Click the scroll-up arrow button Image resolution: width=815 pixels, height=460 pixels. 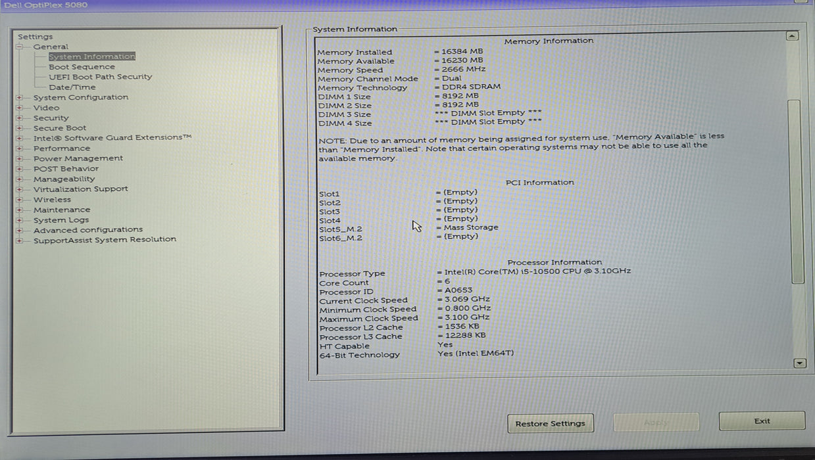(793, 37)
